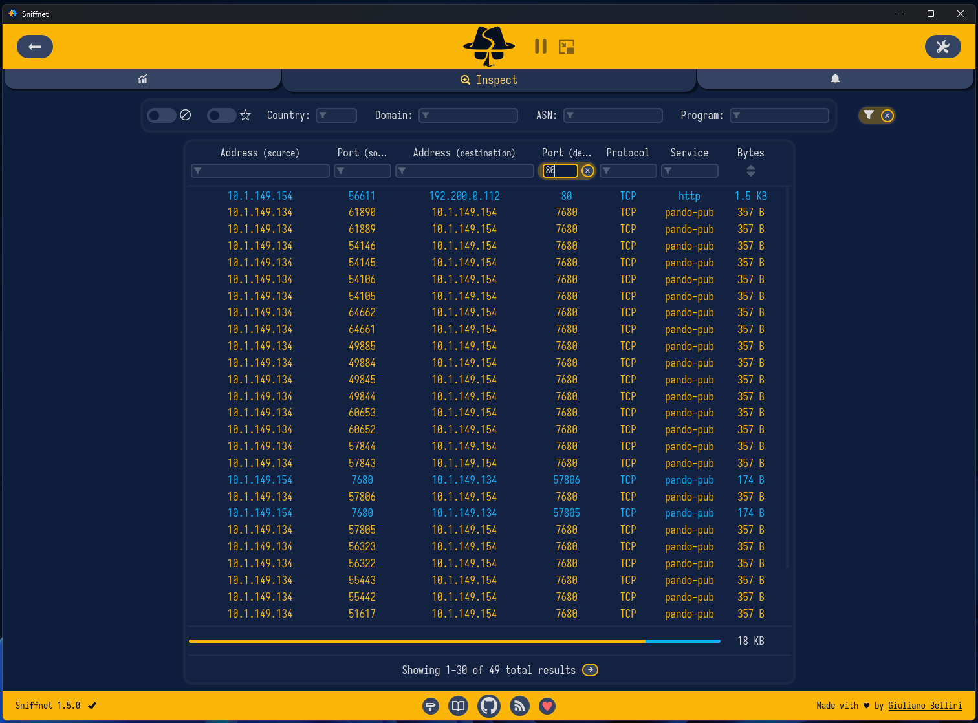Click the Address (source) column header
Screen dimensions: 978x723
pos(260,153)
